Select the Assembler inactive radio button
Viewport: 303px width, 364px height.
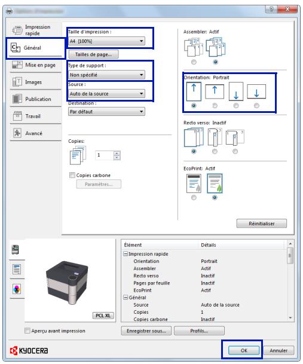coord(194,62)
